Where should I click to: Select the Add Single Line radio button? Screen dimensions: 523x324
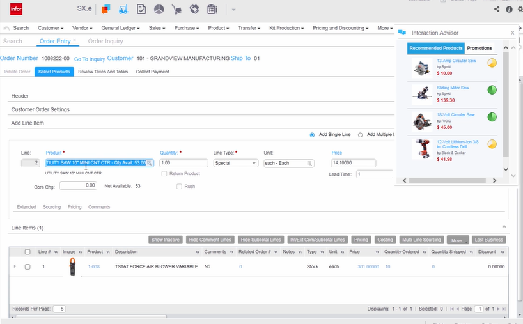[x=312, y=135]
